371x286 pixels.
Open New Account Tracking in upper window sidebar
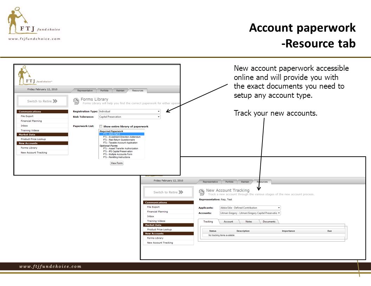pos(34,152)
